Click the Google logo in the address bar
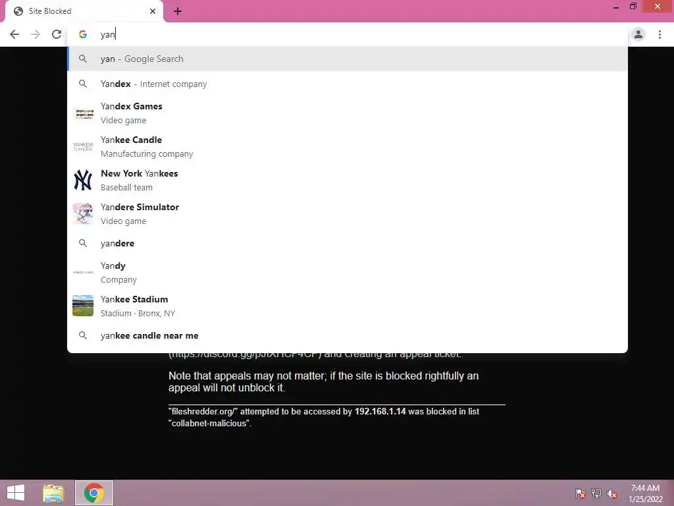Viewport: 674px width, 506px height. [83, 34]
